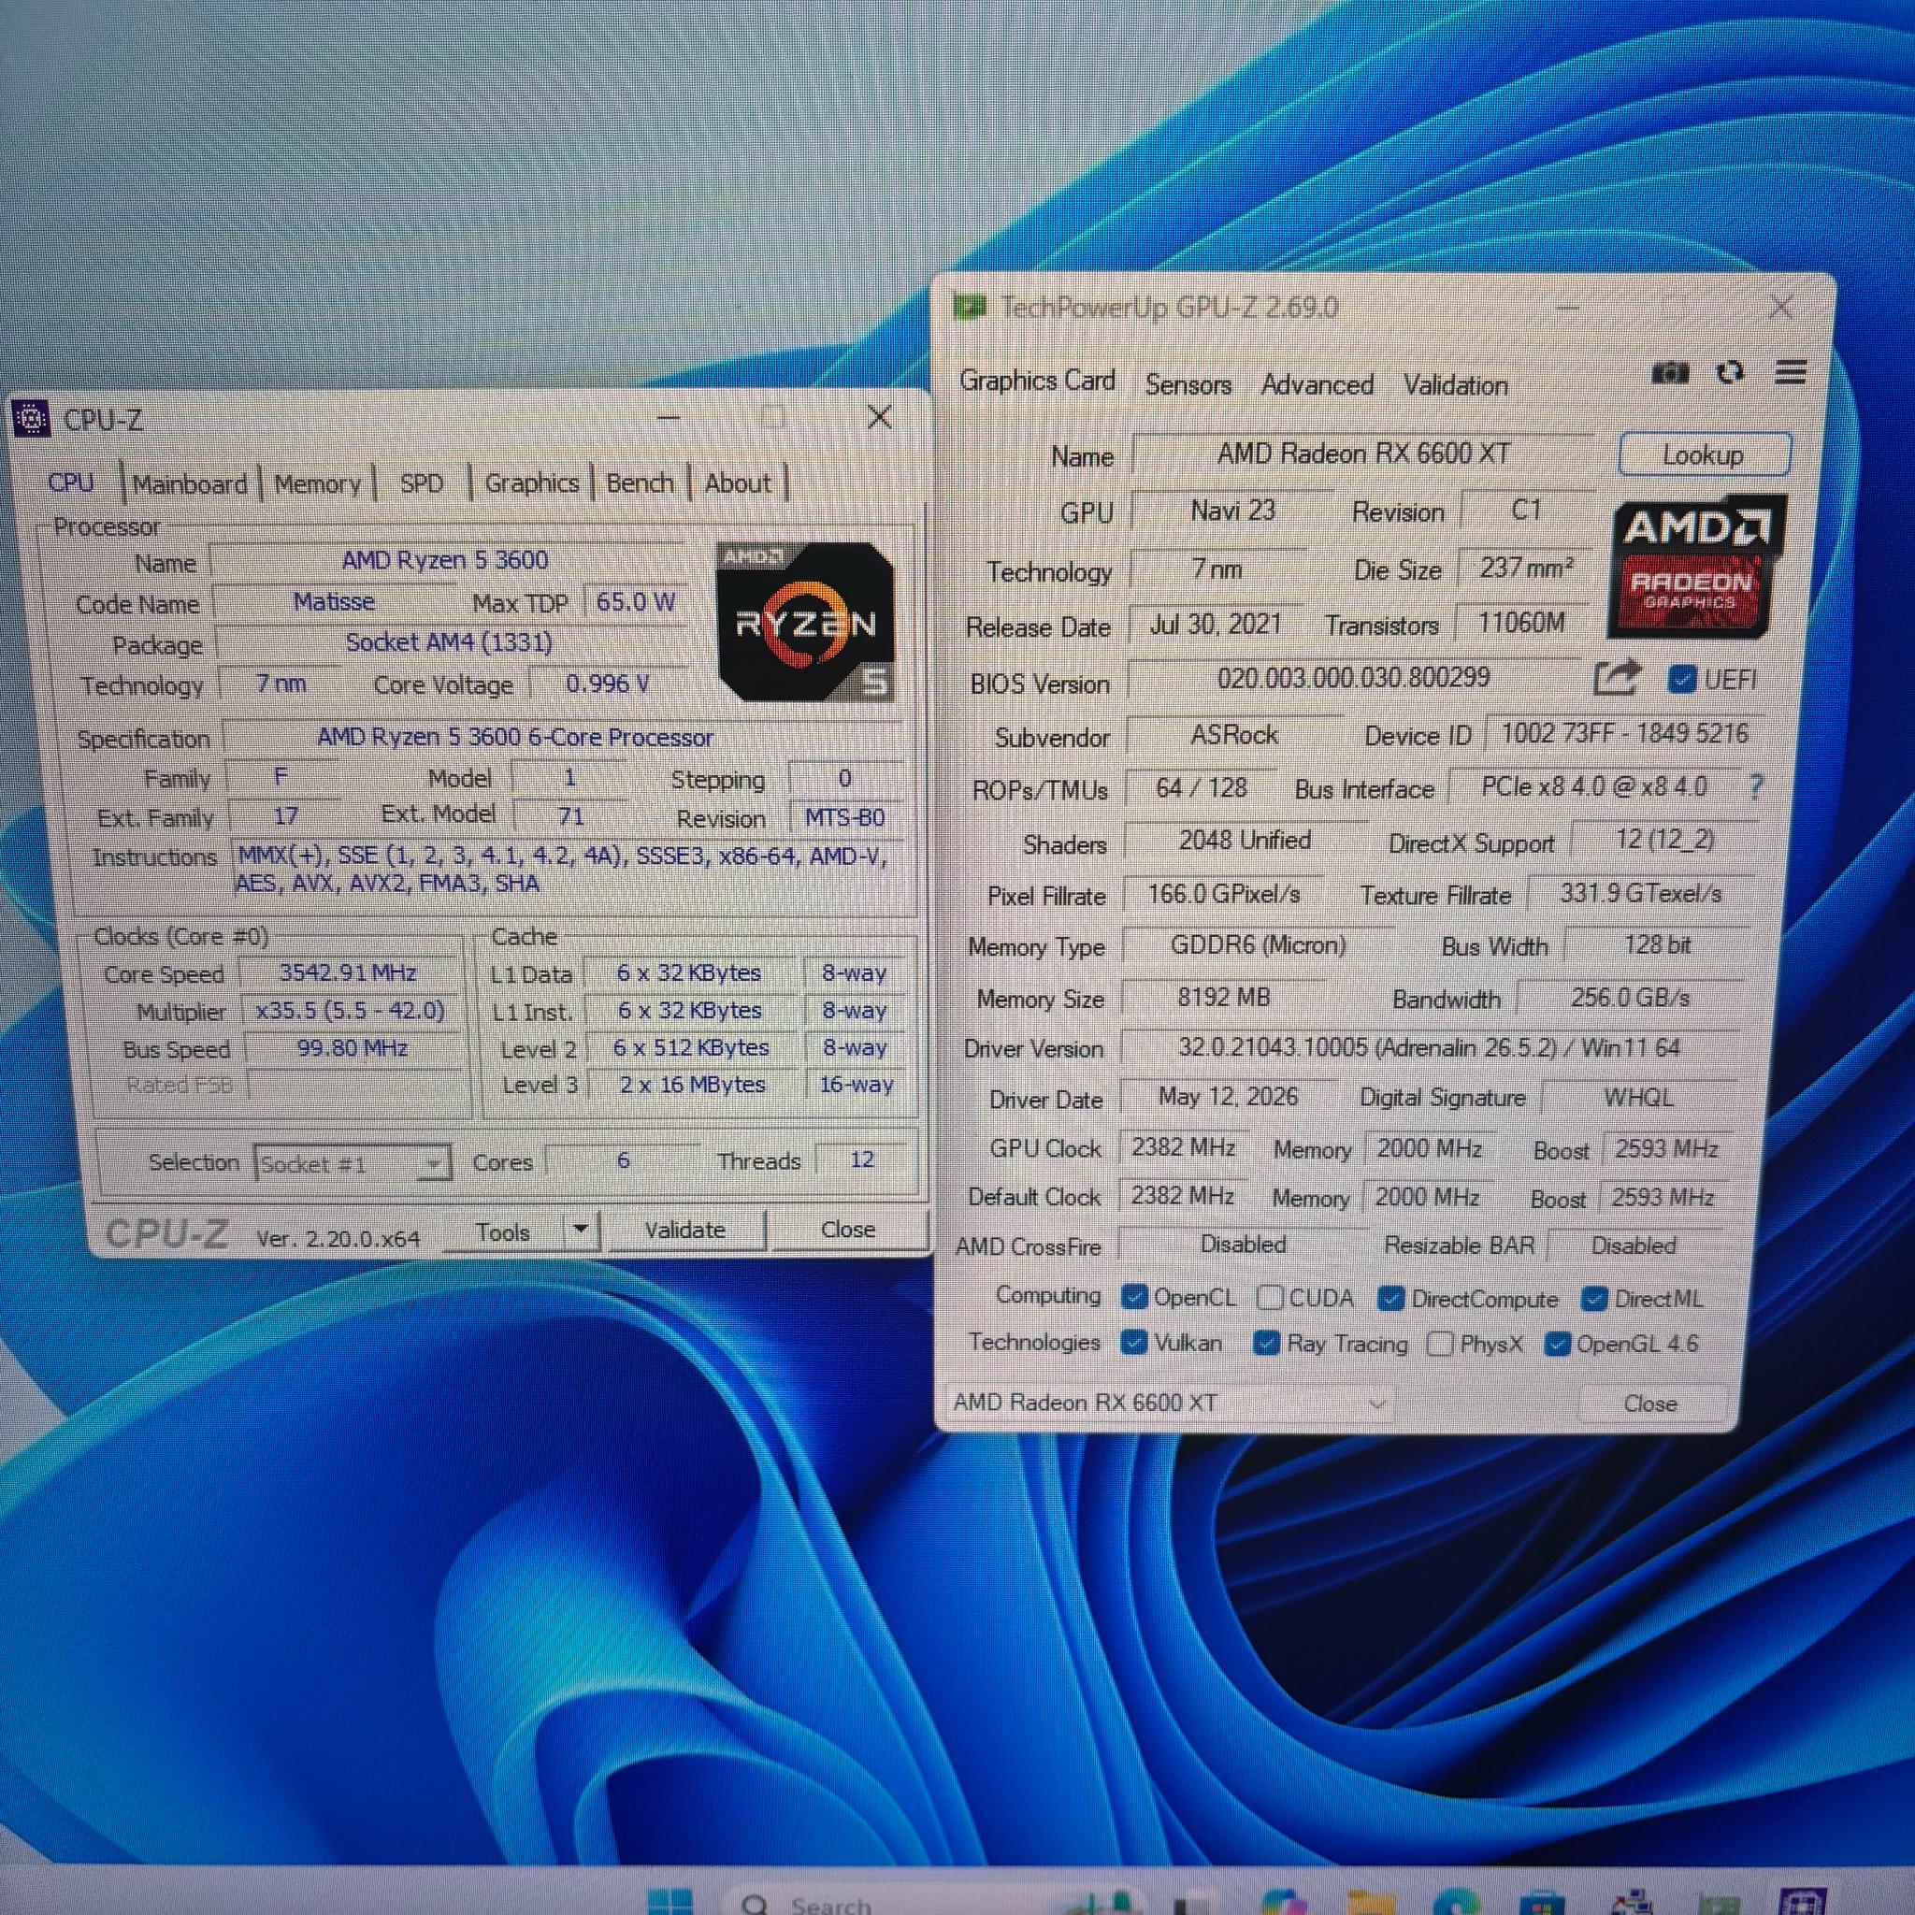Click the Lookup button in GPU-Z
1915x1915 pixels.
[1704, 455]
